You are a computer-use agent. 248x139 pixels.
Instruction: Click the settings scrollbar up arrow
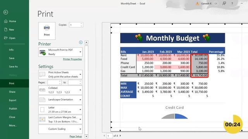(x=86, y=42)
